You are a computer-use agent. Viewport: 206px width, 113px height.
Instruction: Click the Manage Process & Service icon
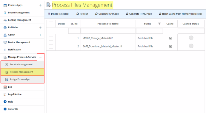coord(5,57)
